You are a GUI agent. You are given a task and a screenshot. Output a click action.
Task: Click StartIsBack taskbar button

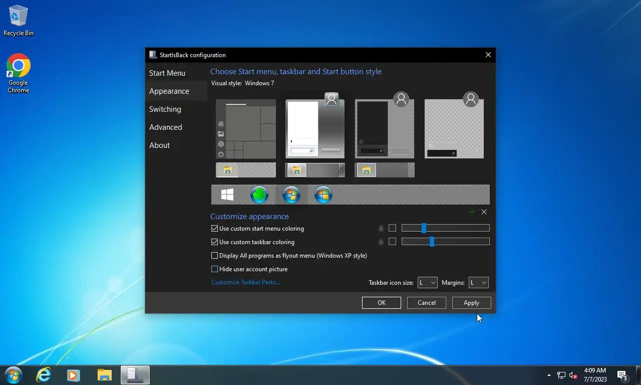(135, 375)
